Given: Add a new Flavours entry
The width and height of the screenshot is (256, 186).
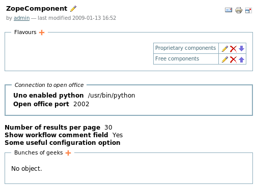Looking at the screenshot, I should point(42,33).
